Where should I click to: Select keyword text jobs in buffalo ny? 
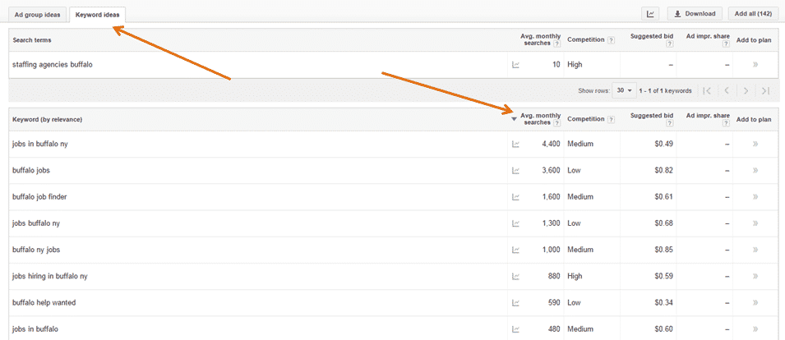40,144
